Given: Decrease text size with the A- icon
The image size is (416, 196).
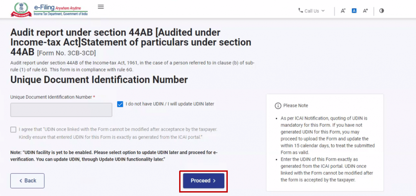Looking at the screenshot, I should [x=343, y=11].
